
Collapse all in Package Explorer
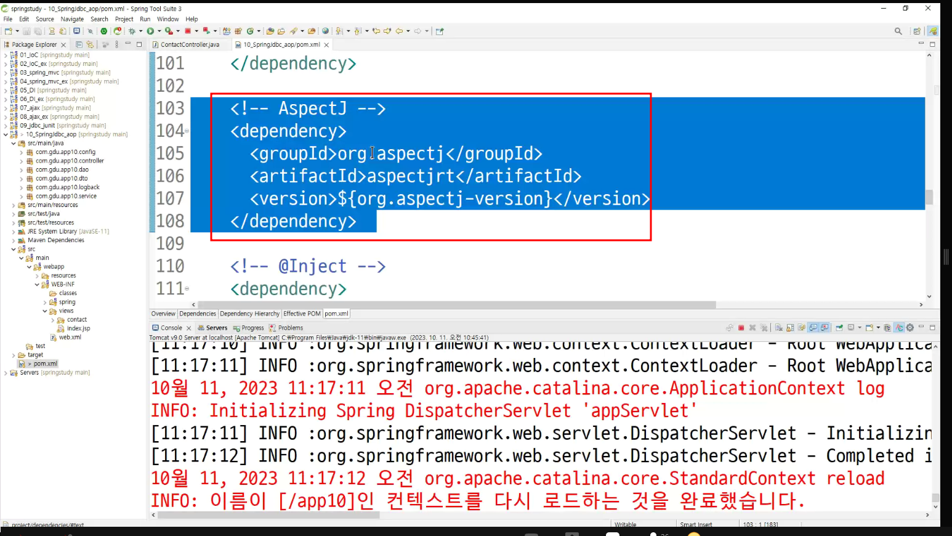pos(79,44)
